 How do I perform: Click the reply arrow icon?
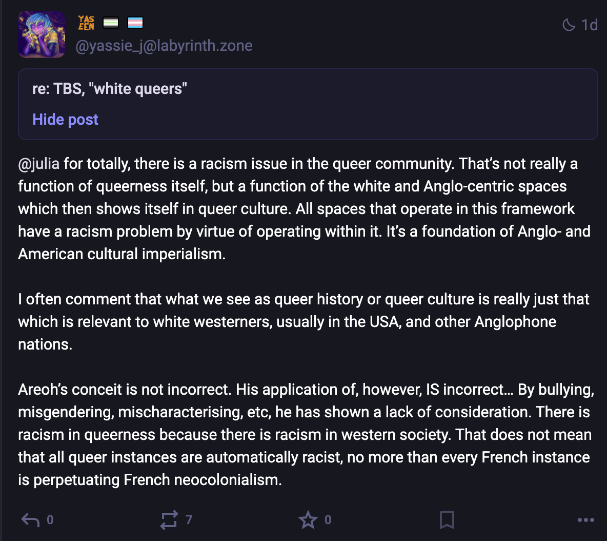point(30,520)
